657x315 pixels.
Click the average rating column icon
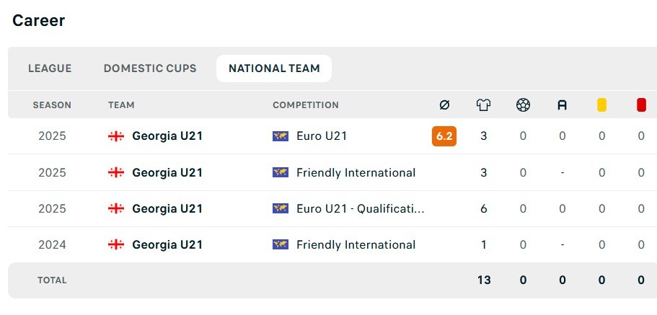pos(444,105)
